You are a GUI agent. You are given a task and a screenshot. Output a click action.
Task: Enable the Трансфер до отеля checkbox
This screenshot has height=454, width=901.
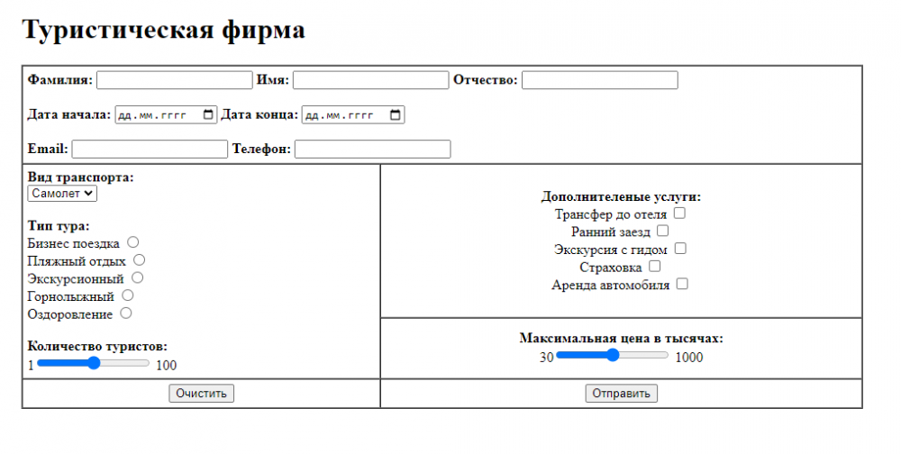point(679,213)
